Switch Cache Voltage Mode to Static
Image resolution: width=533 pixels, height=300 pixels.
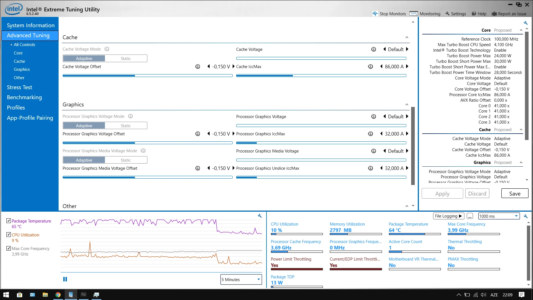pos(126,59)
